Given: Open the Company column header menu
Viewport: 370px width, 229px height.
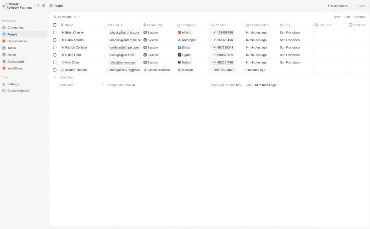Looking at the screenshot, I should 192,25.
